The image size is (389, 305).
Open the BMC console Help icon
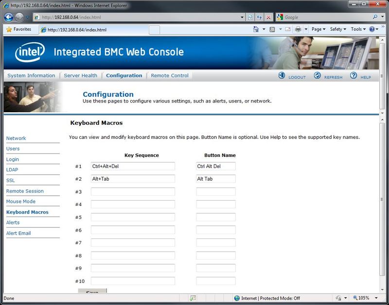(354, 76)
